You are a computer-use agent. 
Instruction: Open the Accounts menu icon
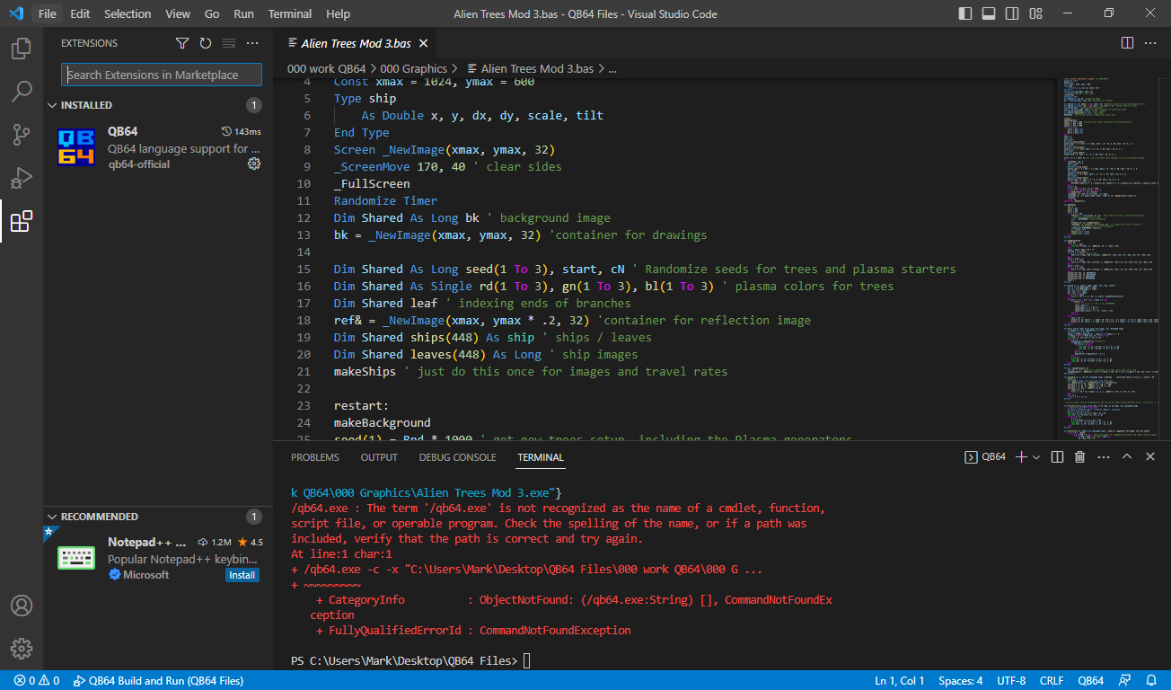pos(22,606)
